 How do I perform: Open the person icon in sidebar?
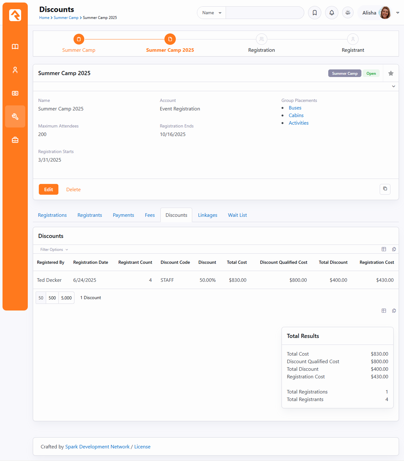[x=15, y=70]
